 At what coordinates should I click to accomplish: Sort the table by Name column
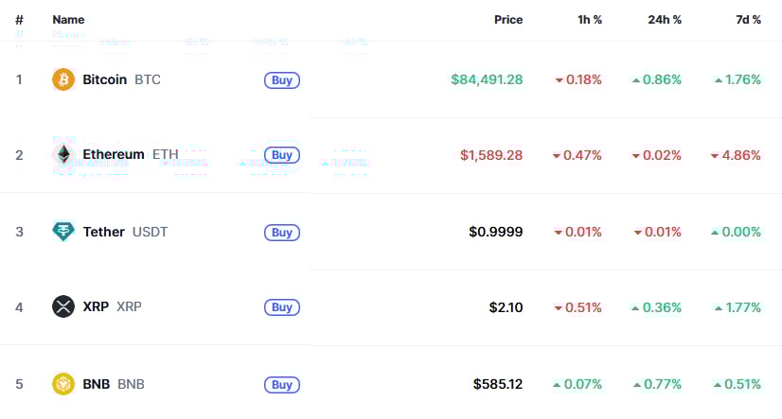(x=68, y=19)
